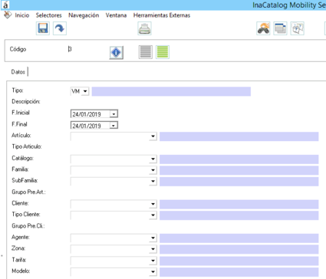Open the Selectores menu
Viewport: 326px width, 279px height.
click(48, 15)
